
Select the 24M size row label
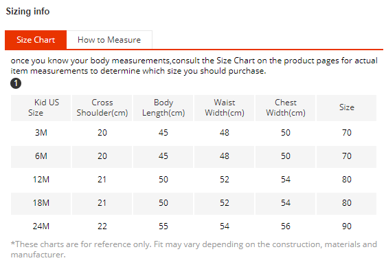coord(41,226)
